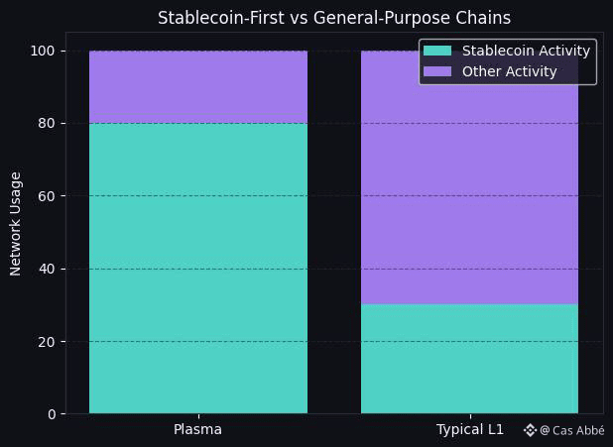Screen dimensions: 613x447
Task: Select Plasma's purple other-activity bar segment
Action: (x=198, y=87)
